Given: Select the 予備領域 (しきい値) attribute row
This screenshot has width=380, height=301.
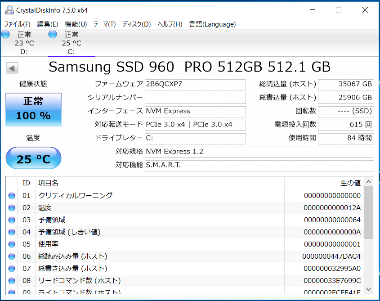Looking at the screenshot, I should tap(184, 232).
